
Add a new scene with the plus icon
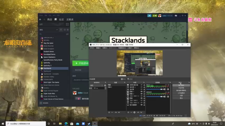pyautogui.click(x=109, y=113)
